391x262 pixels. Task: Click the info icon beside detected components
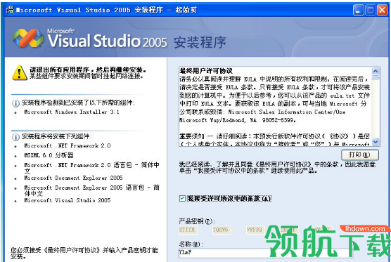pos(15,103)
